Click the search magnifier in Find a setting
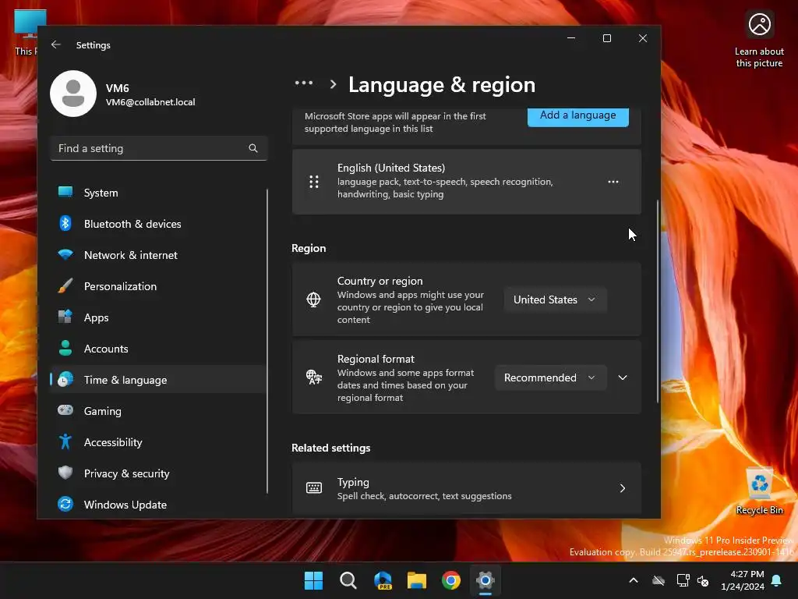Viewport: 798px width, 599px height. click(253, 148)
